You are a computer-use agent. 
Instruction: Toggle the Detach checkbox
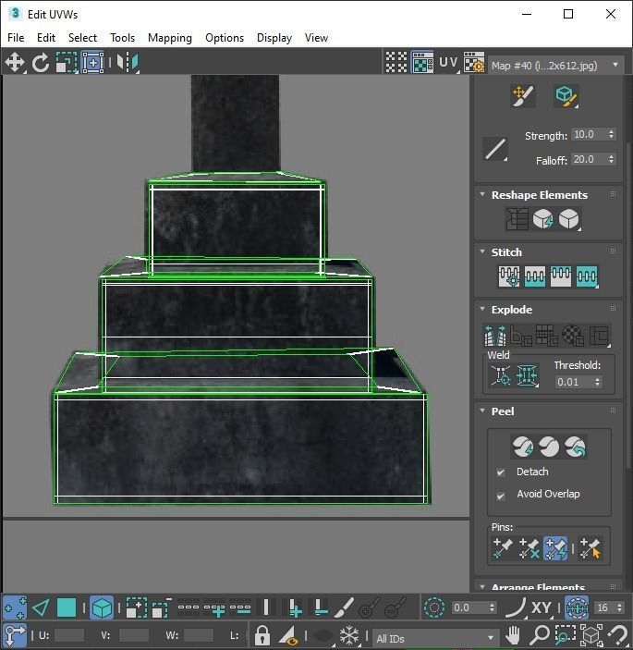tap(501, 472)
